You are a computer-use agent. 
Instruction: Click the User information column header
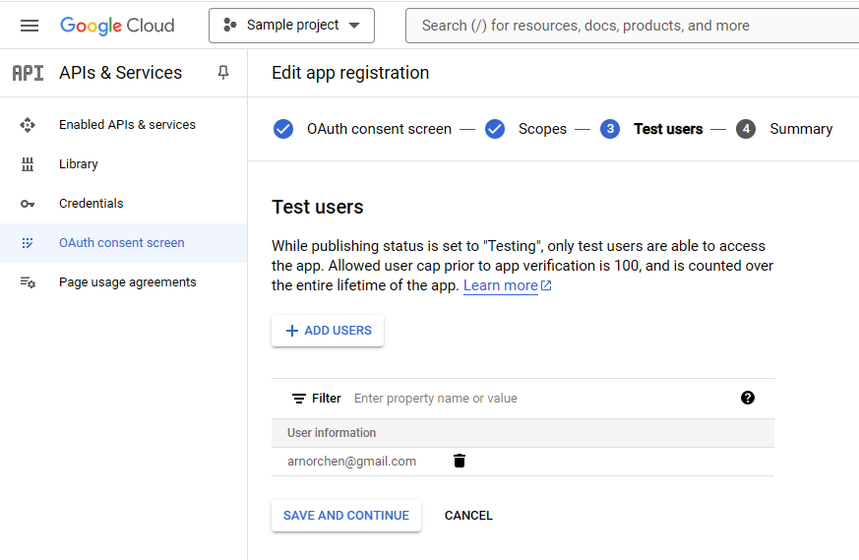coord(332,433)
